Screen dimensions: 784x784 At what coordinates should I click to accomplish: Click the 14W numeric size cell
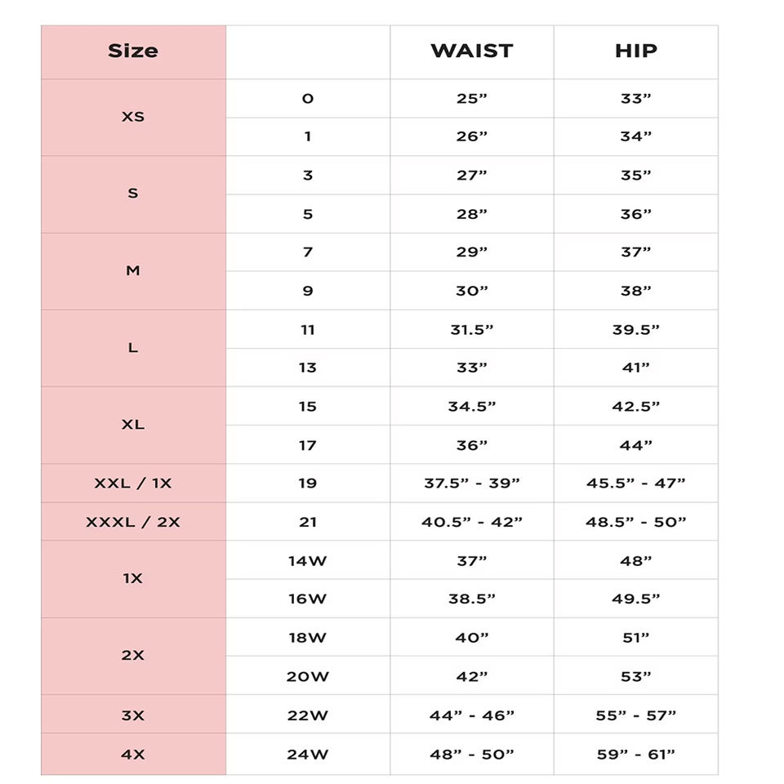(308, 560)
